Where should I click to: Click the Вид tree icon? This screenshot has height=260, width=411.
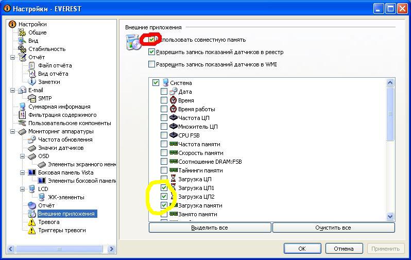point(22,41)
